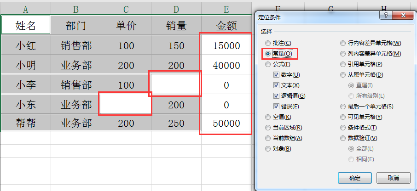
Task: Click 小红's 销售部 department cell
Action: click(76, 45)
